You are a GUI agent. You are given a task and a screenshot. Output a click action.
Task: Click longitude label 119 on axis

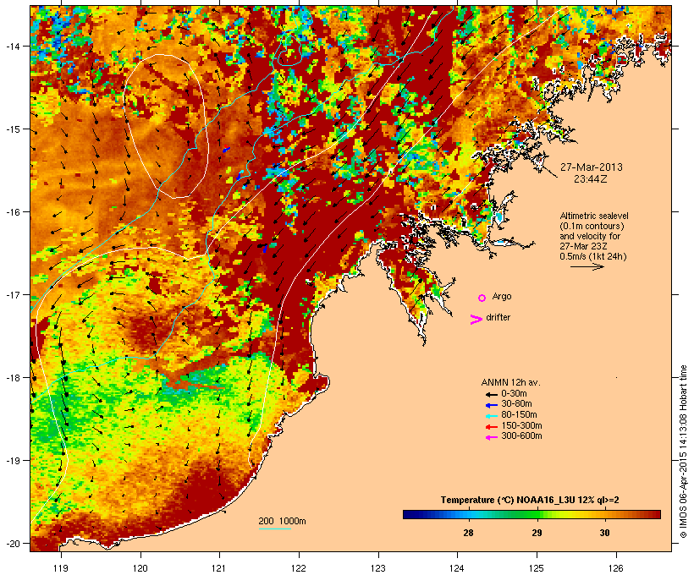pyautogui.click(x=61, y=568)
